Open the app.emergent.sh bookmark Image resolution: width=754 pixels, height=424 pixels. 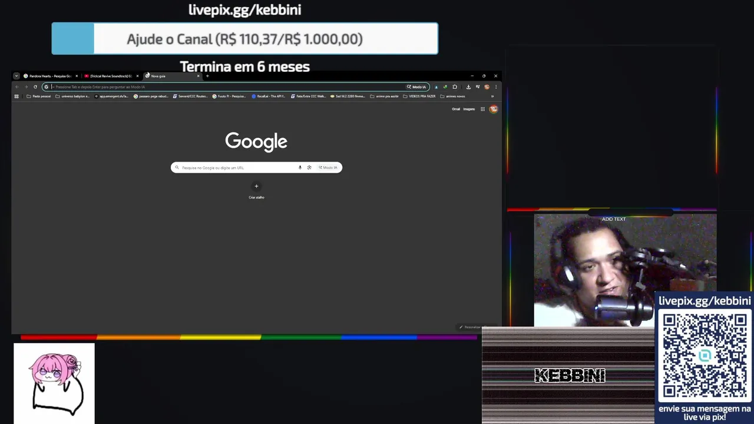[x=112, y=96]
